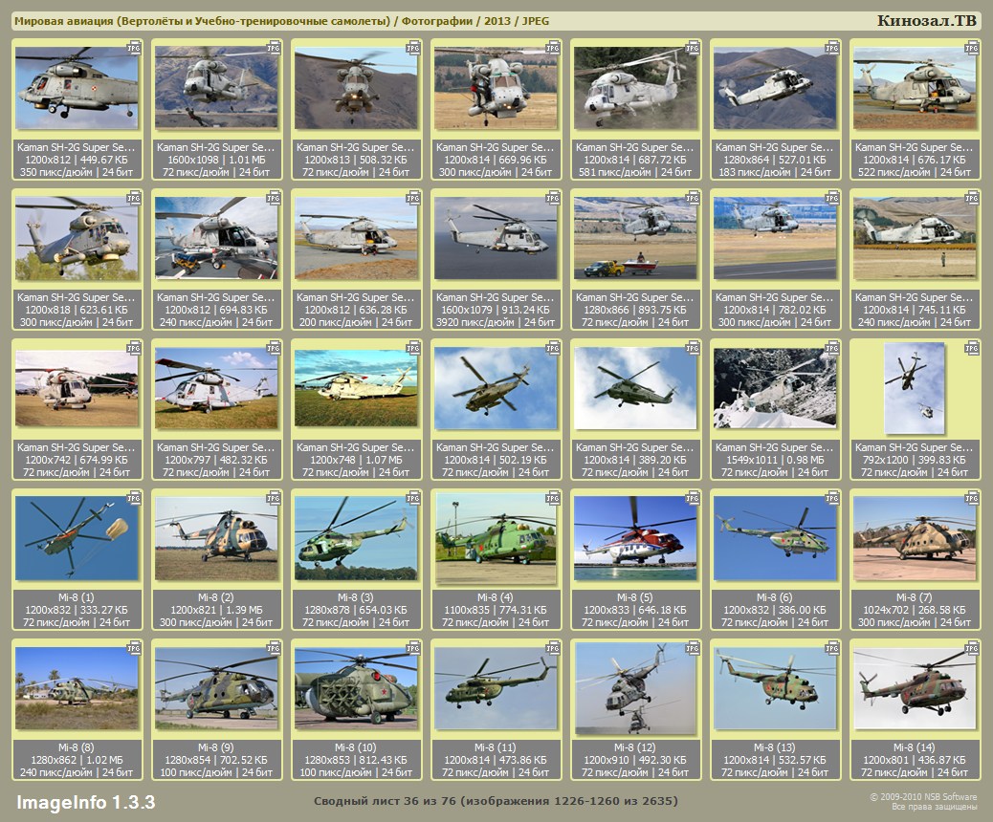Viewport: 993px width, 822px height.
Task: Click the JPG badge on Mi-8 (7) thumbnail
Action: pos(972,497)
